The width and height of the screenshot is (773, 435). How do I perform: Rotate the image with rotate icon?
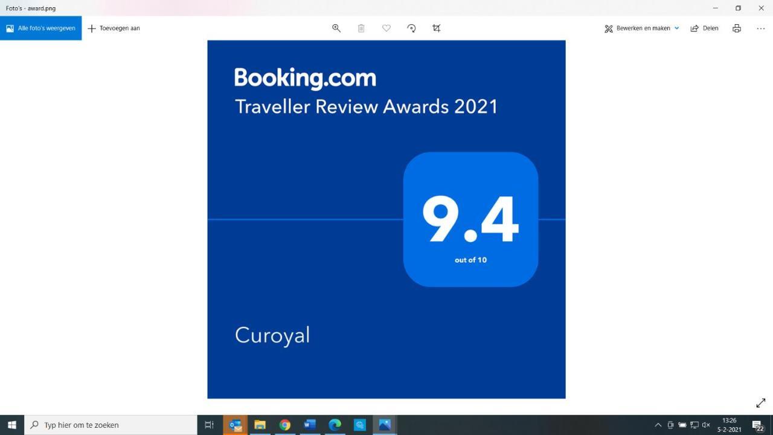click(x=411, y=28)
